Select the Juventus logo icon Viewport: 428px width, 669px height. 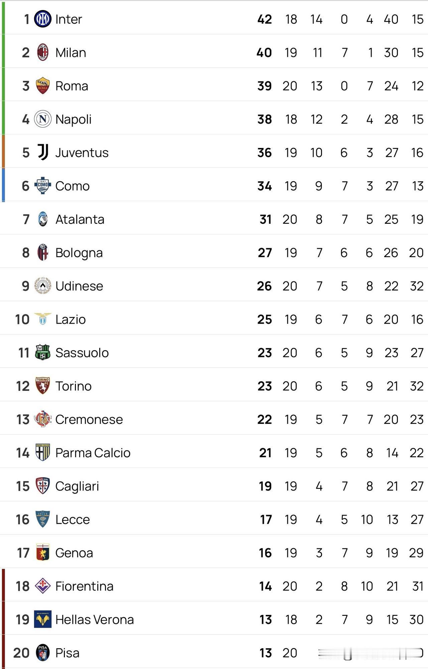[x=43, y=152]
